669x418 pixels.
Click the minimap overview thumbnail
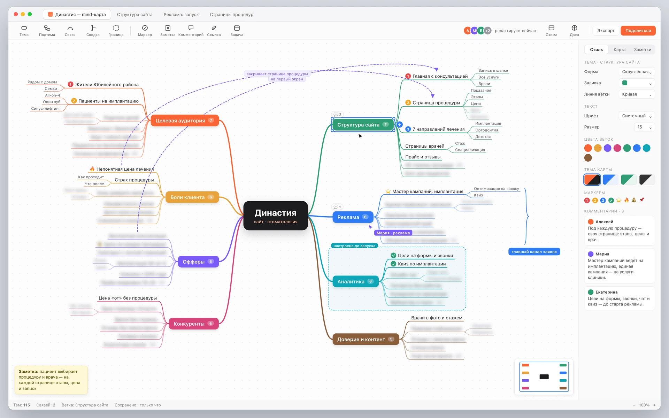[544, 377]
